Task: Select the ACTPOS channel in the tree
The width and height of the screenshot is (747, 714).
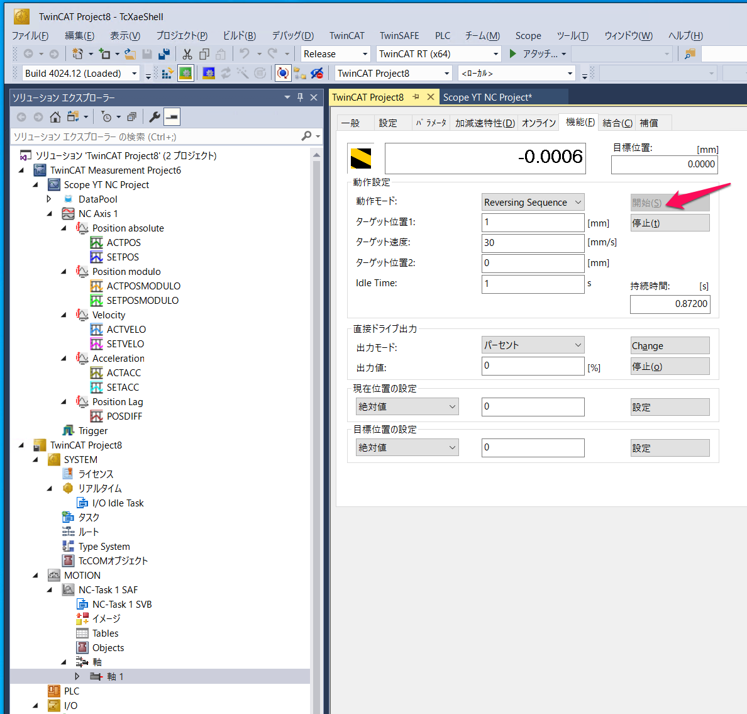Action: coord(123,243)
